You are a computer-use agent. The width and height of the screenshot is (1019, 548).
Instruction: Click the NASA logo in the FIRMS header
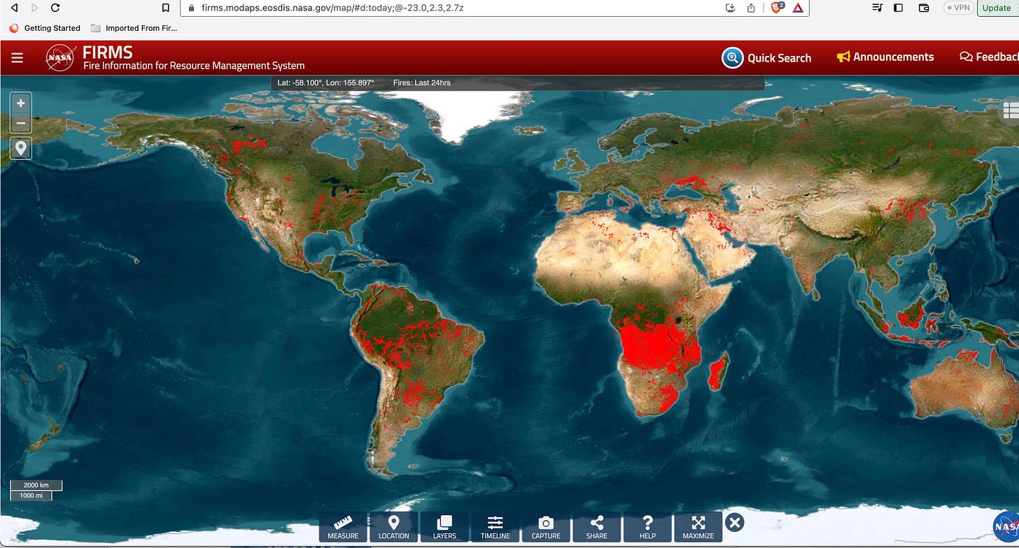pyautogui.click(x=60, y=58)
